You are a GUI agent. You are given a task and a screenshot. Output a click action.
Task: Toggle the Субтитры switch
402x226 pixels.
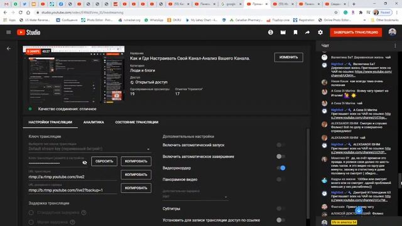(281, 208)
